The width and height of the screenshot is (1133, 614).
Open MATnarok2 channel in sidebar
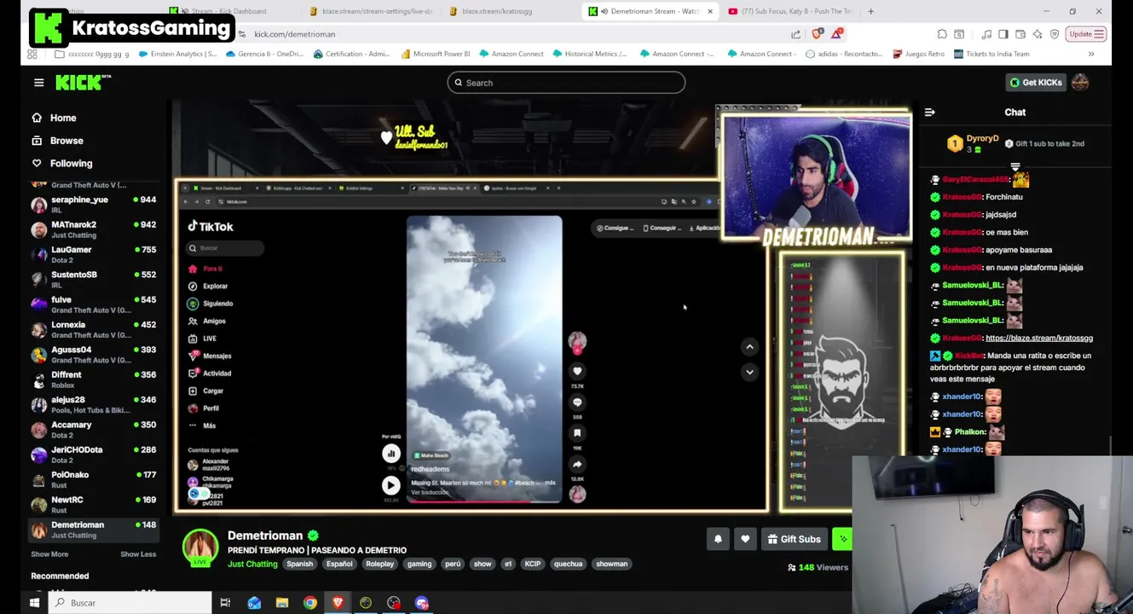[94, 229]
